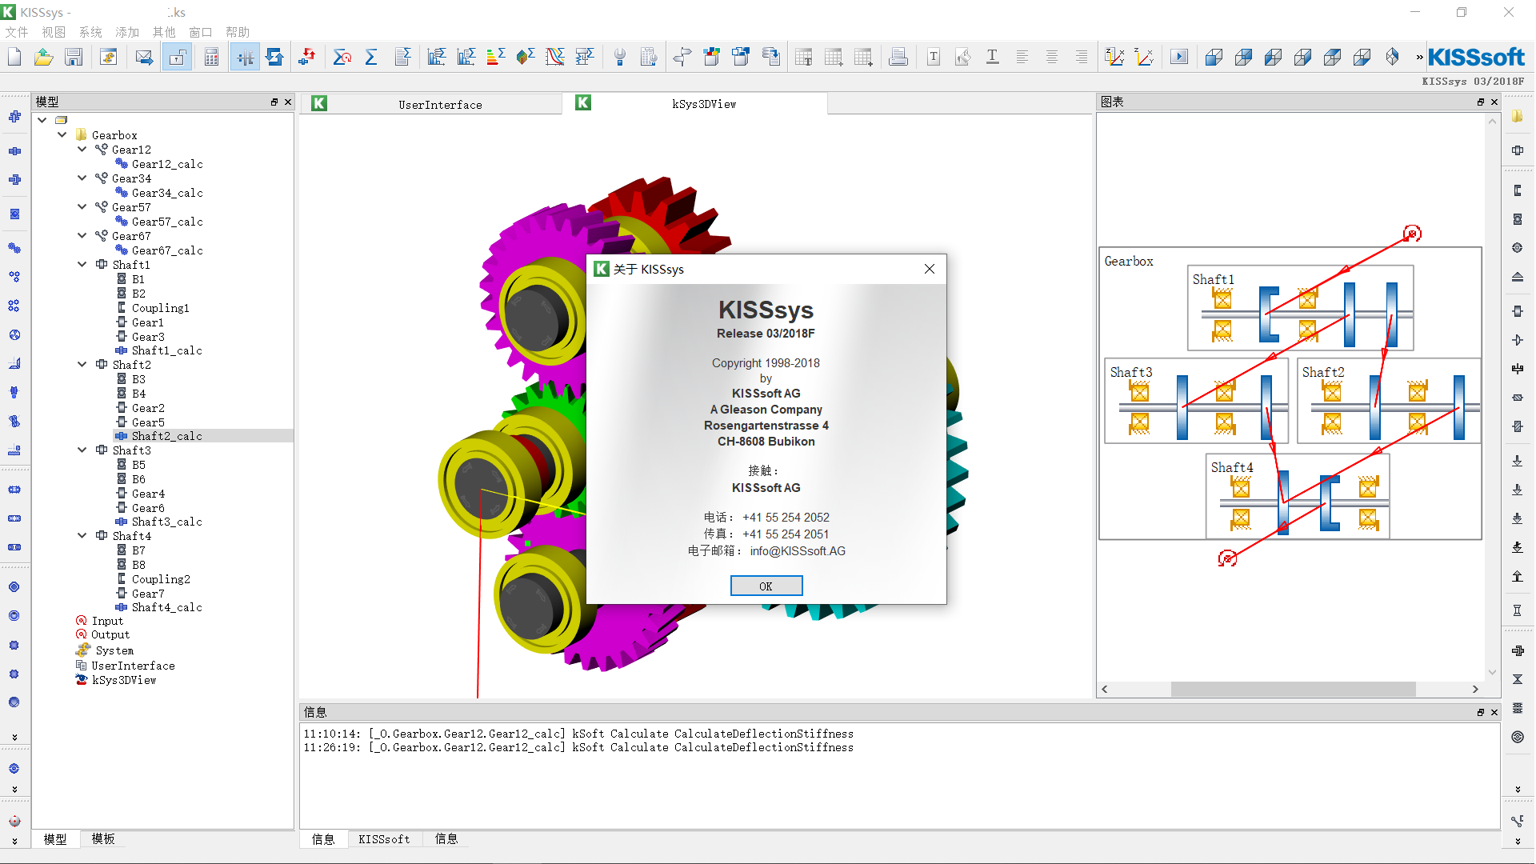Click the Open folder toolbar icon

(x=44, y=57)
